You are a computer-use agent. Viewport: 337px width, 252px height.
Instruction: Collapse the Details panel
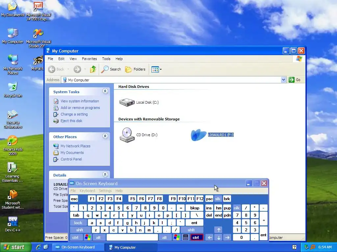[105, 175]
